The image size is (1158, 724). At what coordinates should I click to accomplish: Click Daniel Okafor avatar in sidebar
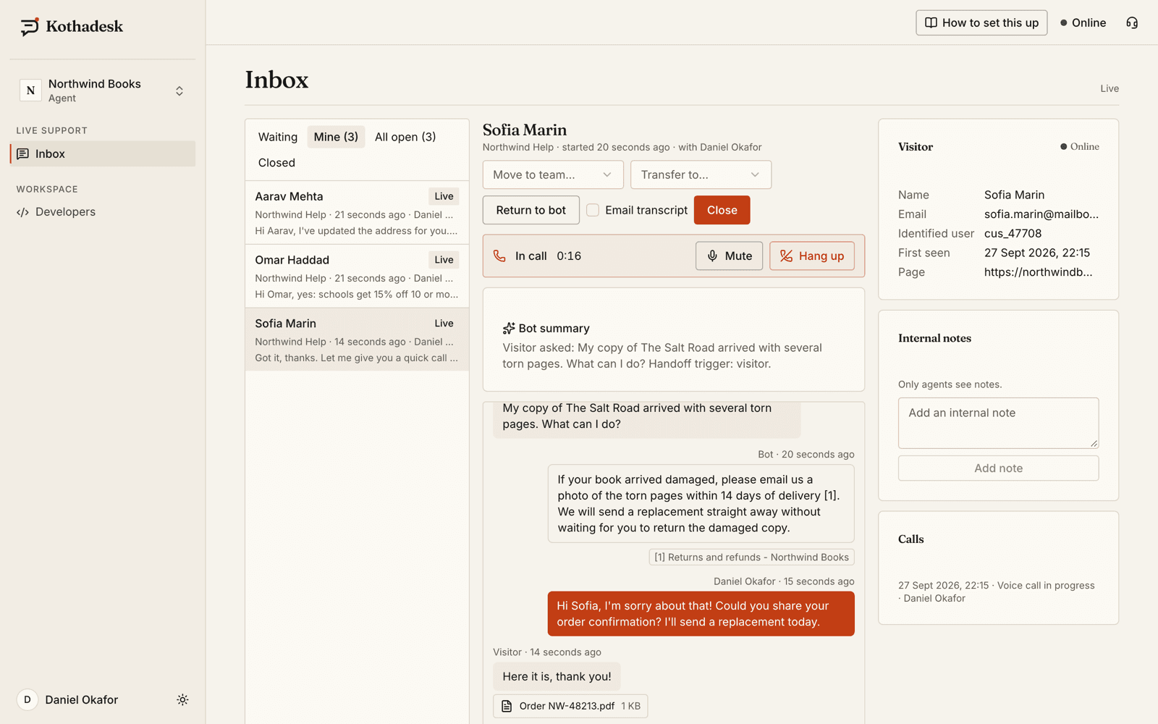[28, 699]
